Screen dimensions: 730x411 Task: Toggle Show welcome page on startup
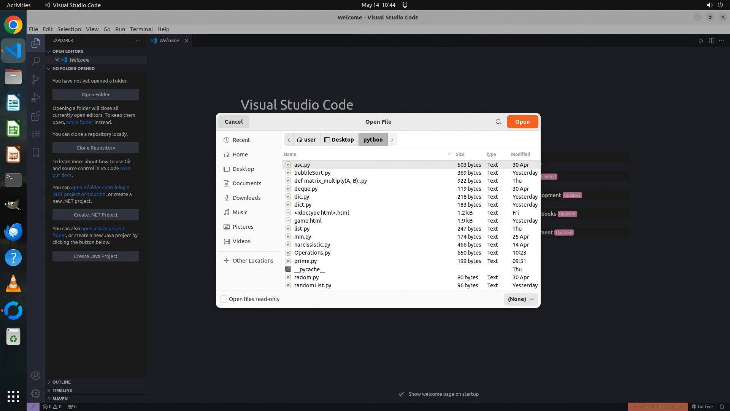tap(401, 394)
